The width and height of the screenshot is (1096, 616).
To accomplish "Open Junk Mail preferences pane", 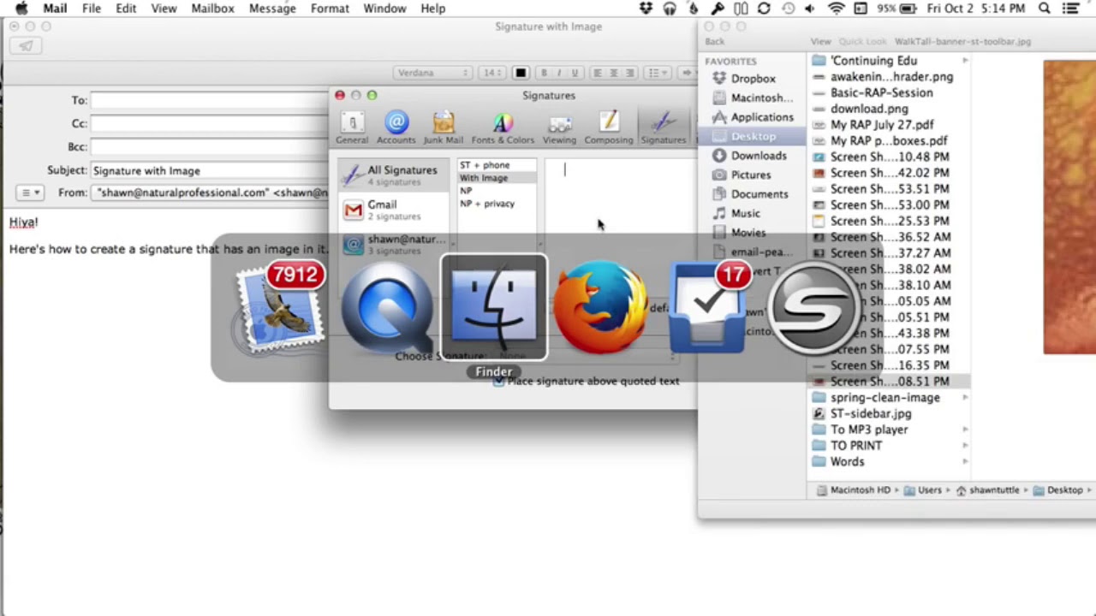I will pos(443,127).
